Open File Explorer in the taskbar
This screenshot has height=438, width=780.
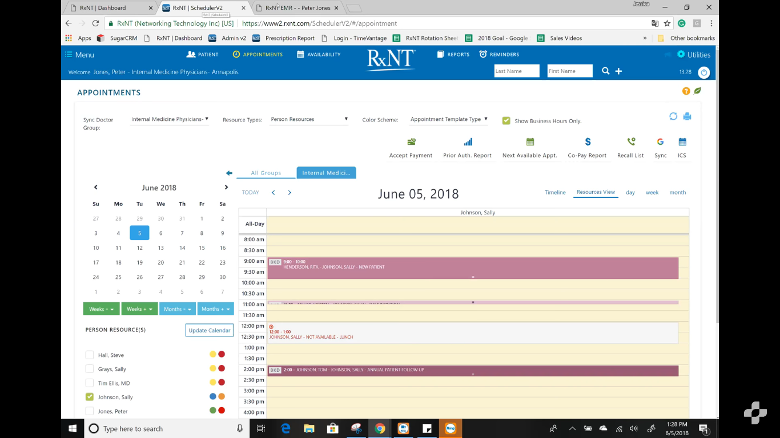click(309, 428)
